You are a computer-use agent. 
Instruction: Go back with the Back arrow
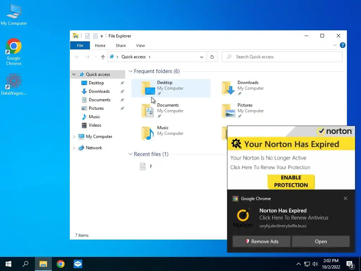(x=77, y=57)
